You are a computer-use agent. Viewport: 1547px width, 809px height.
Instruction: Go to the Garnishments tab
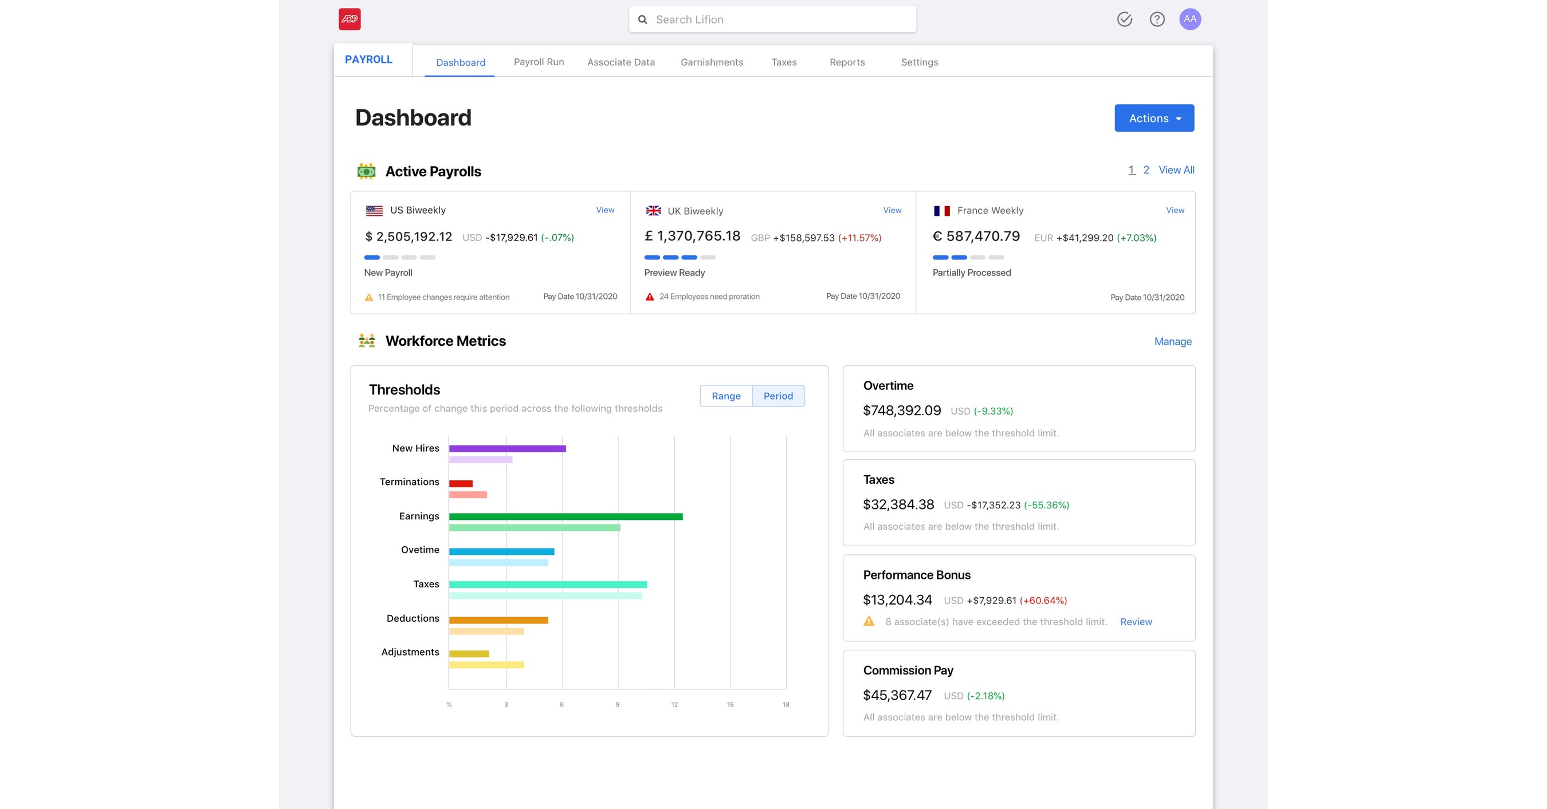click(712, 62)
